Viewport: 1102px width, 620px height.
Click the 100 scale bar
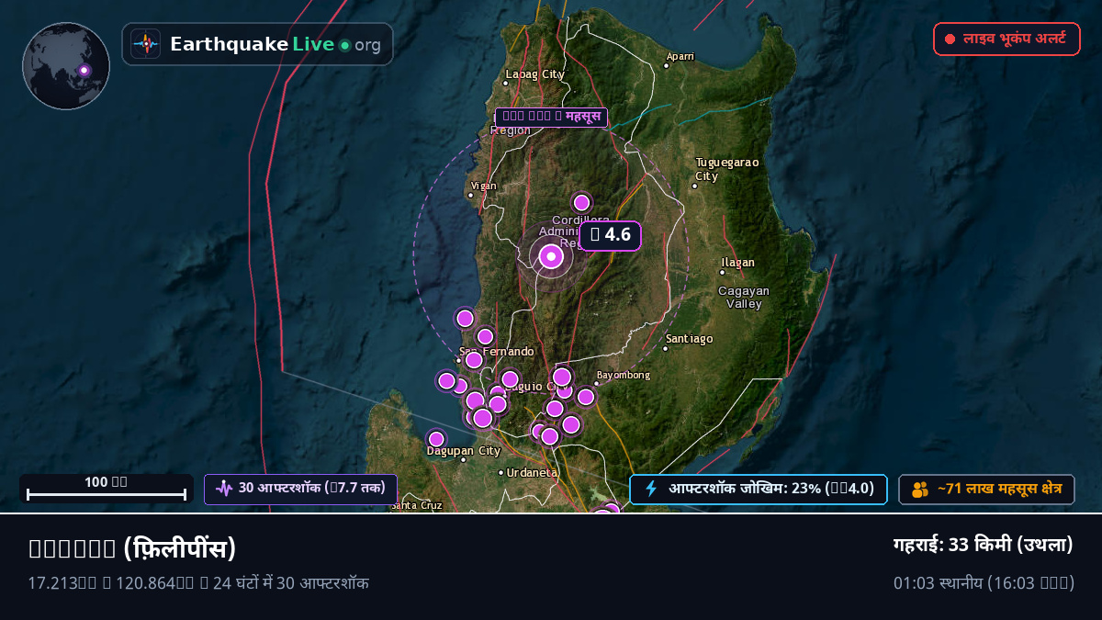click(107, 489)
